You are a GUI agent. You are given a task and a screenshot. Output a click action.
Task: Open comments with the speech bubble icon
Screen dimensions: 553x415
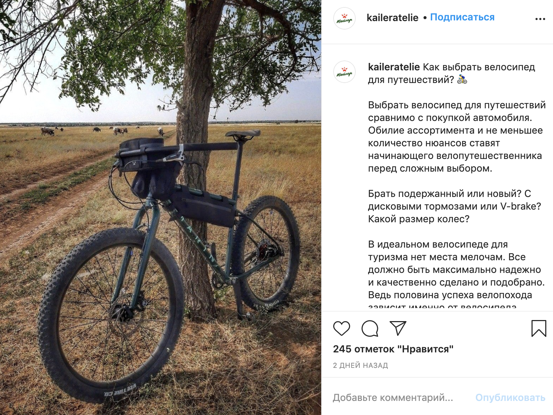tap(370, 328)
